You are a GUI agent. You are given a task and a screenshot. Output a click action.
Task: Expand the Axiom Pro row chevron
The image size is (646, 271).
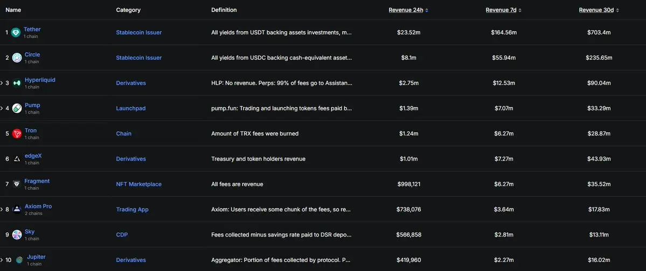click(x=2, y=210)
